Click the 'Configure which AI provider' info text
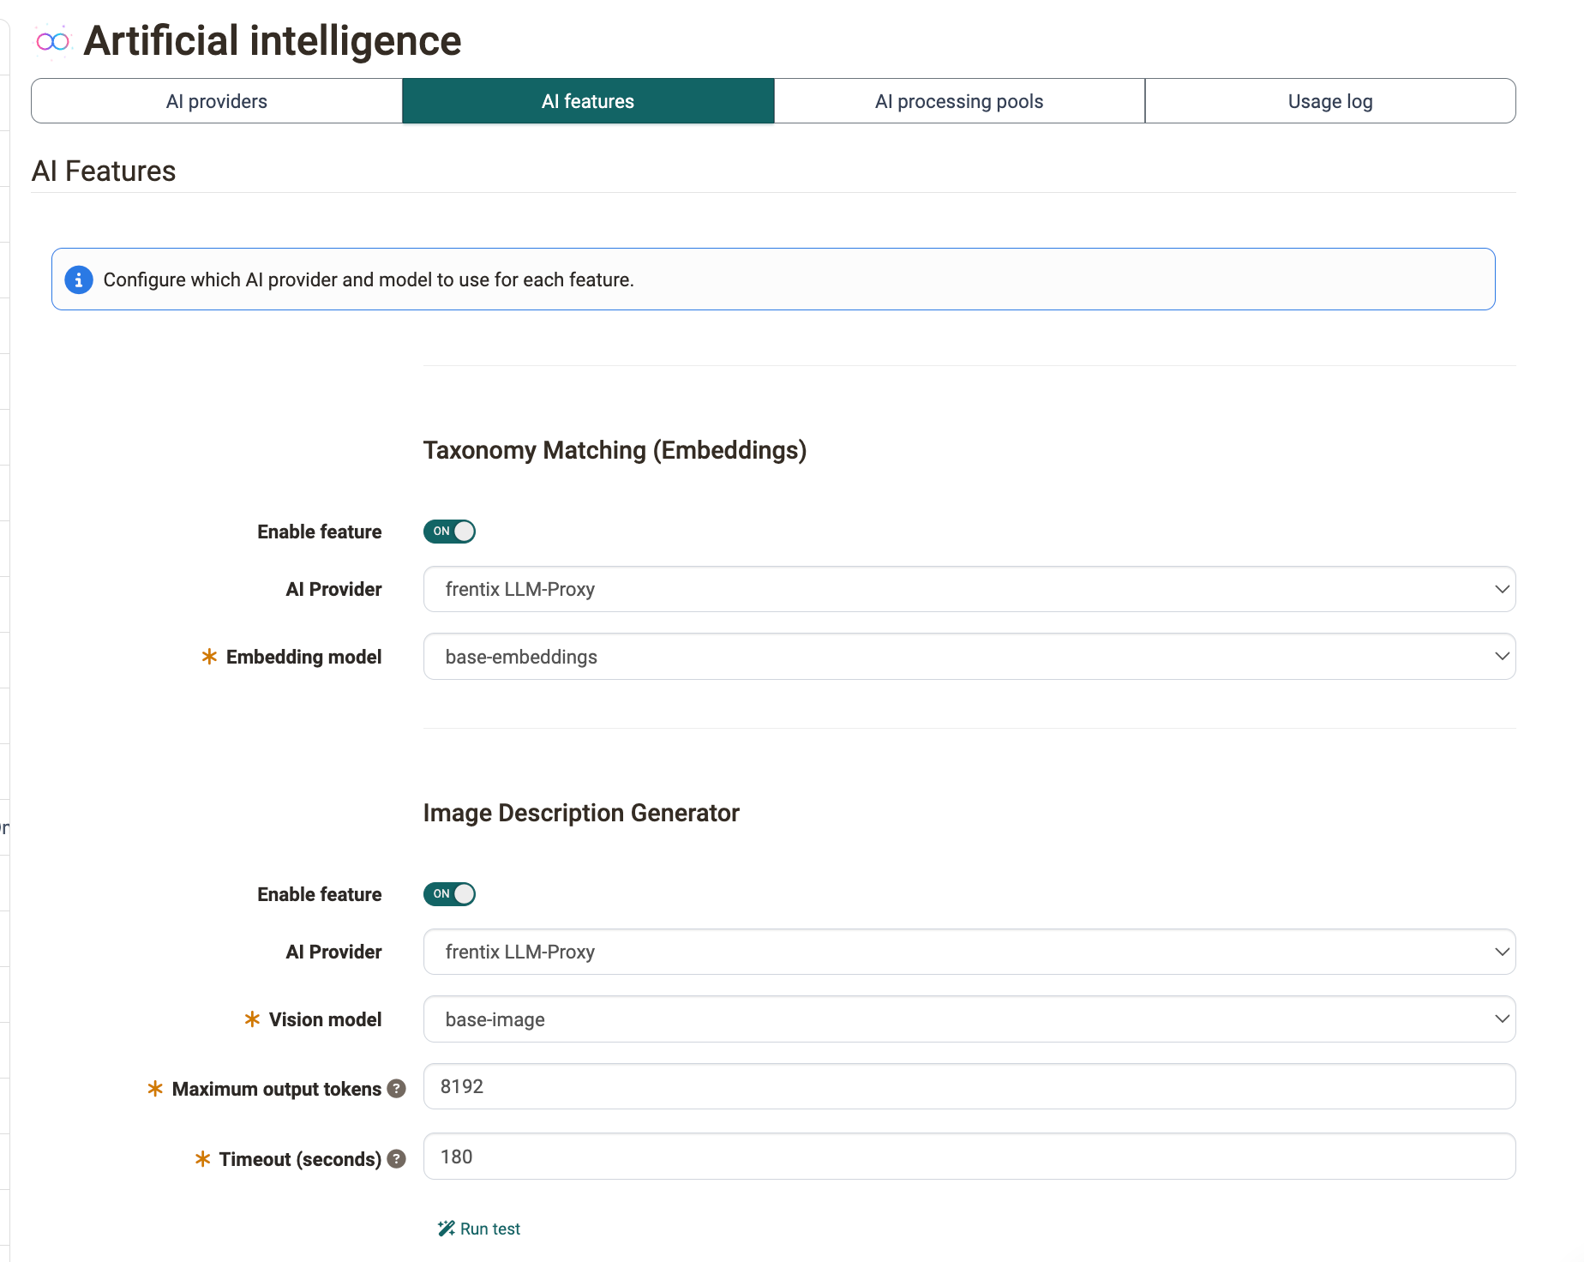1584x1262 pixels. click(369, 279)
